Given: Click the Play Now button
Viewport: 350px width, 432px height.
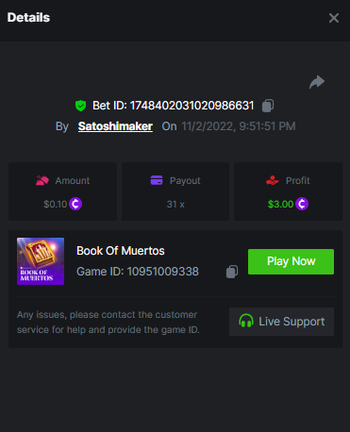Looking at the screenshot, I should pos(291,261).
